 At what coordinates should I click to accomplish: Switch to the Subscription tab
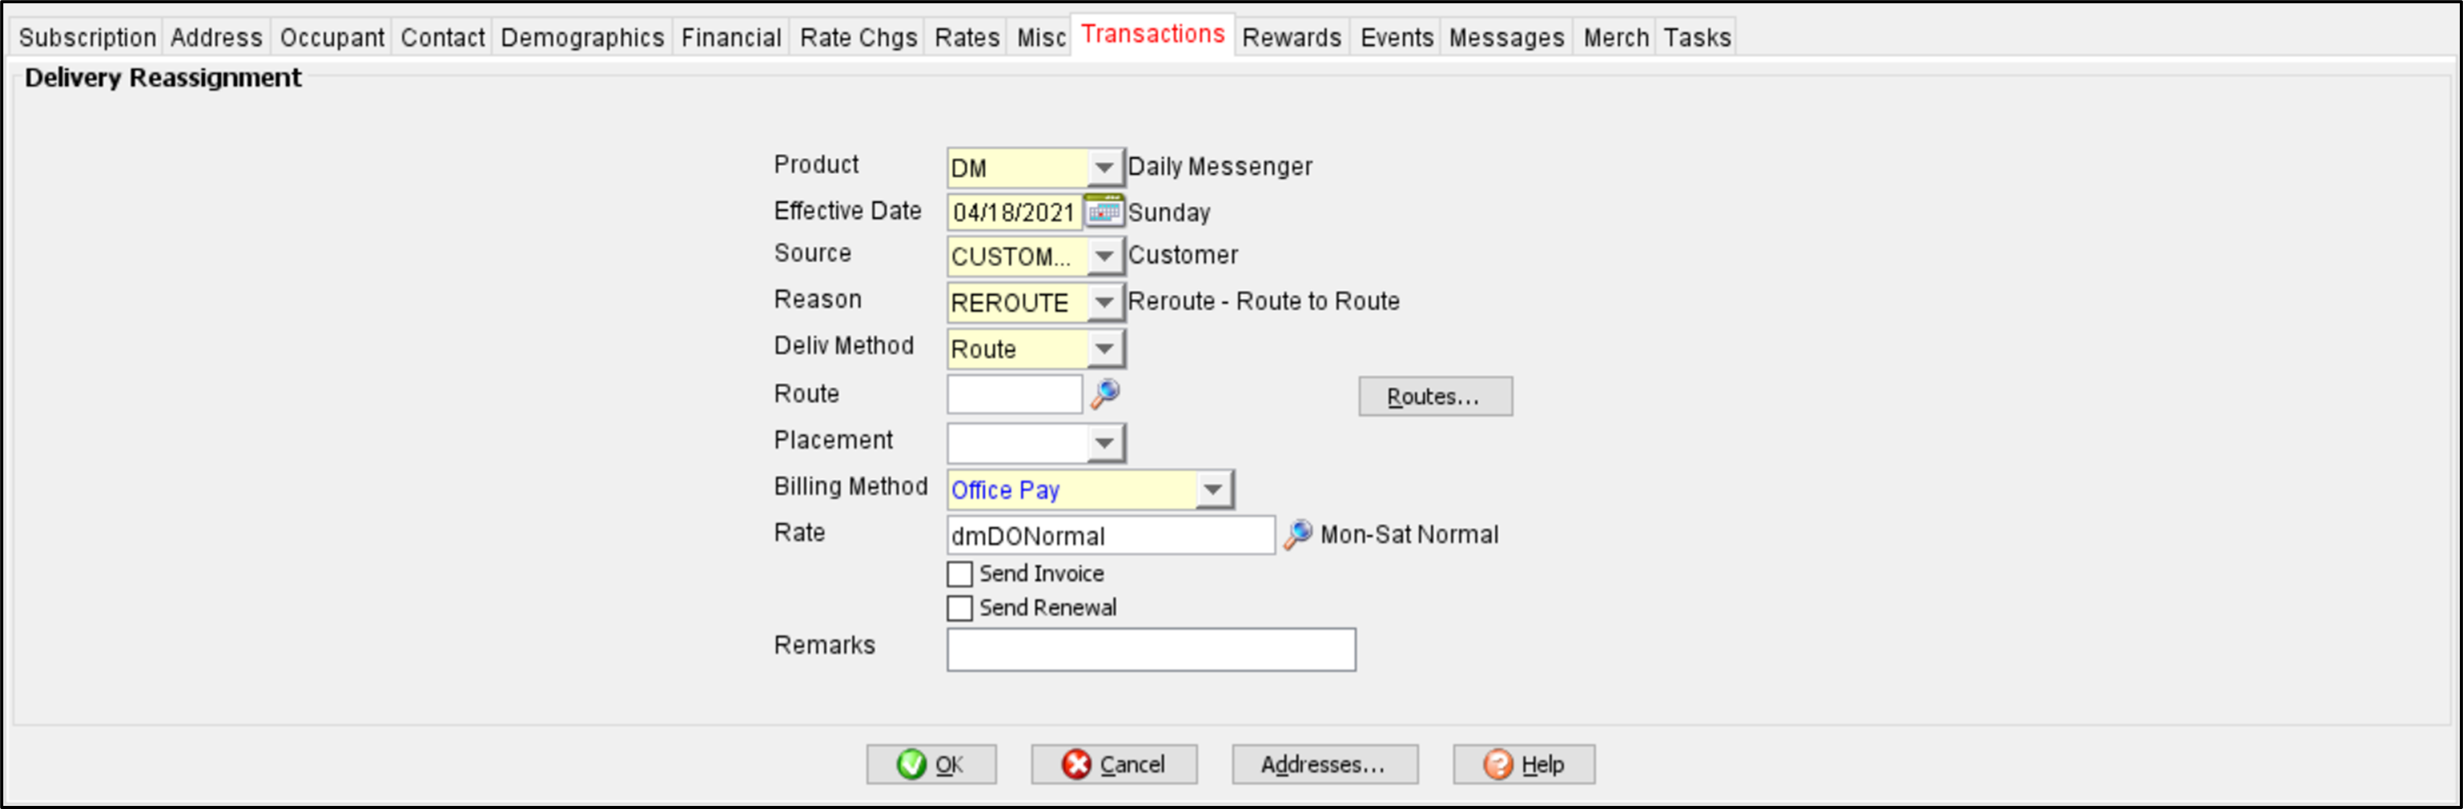point(87,37)
